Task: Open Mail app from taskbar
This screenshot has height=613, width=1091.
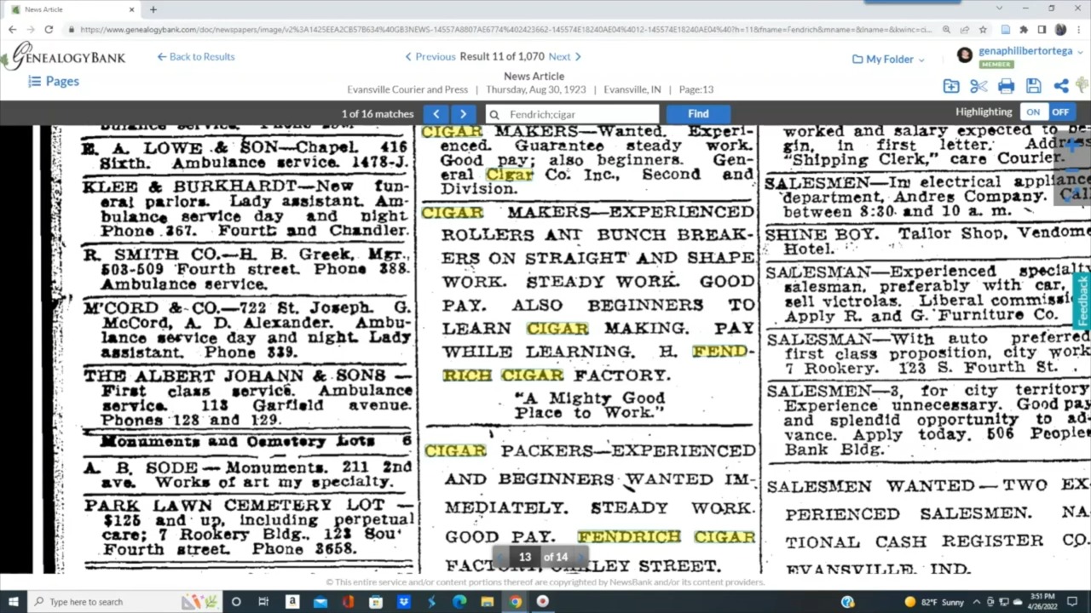Action: pyautogui.click(x=320, y=602)
